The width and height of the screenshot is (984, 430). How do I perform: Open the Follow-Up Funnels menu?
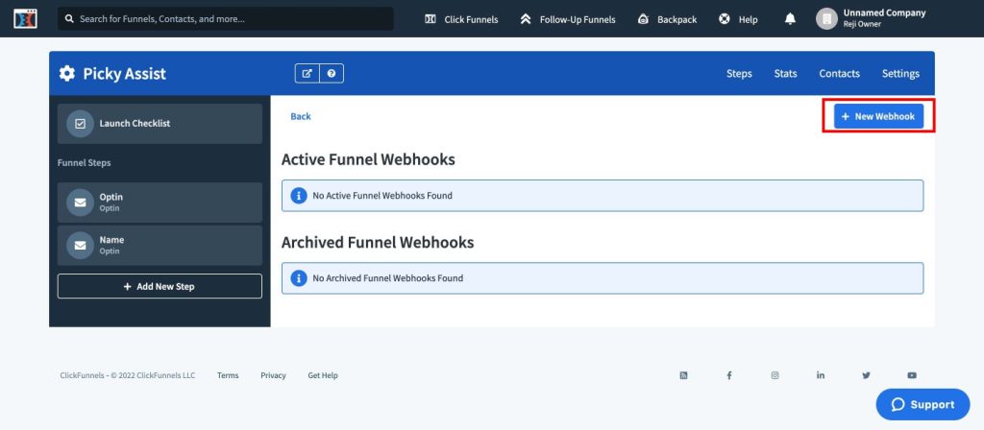pos(568,19)
